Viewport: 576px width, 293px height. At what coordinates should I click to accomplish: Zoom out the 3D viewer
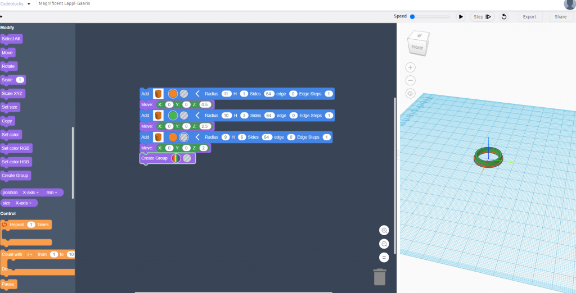pos(411,80)
